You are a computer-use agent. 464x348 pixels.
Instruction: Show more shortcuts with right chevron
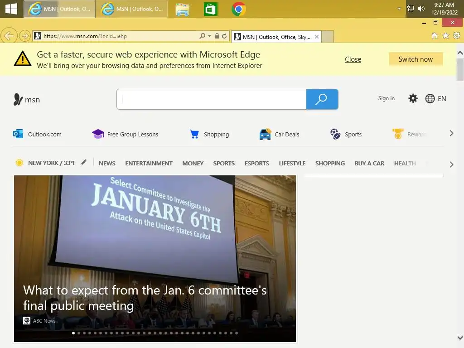(x=451, y=134)
